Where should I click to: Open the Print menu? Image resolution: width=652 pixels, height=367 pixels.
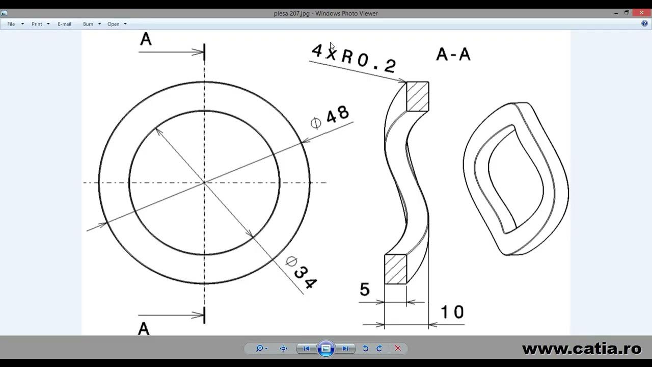(x=37, y=24)
